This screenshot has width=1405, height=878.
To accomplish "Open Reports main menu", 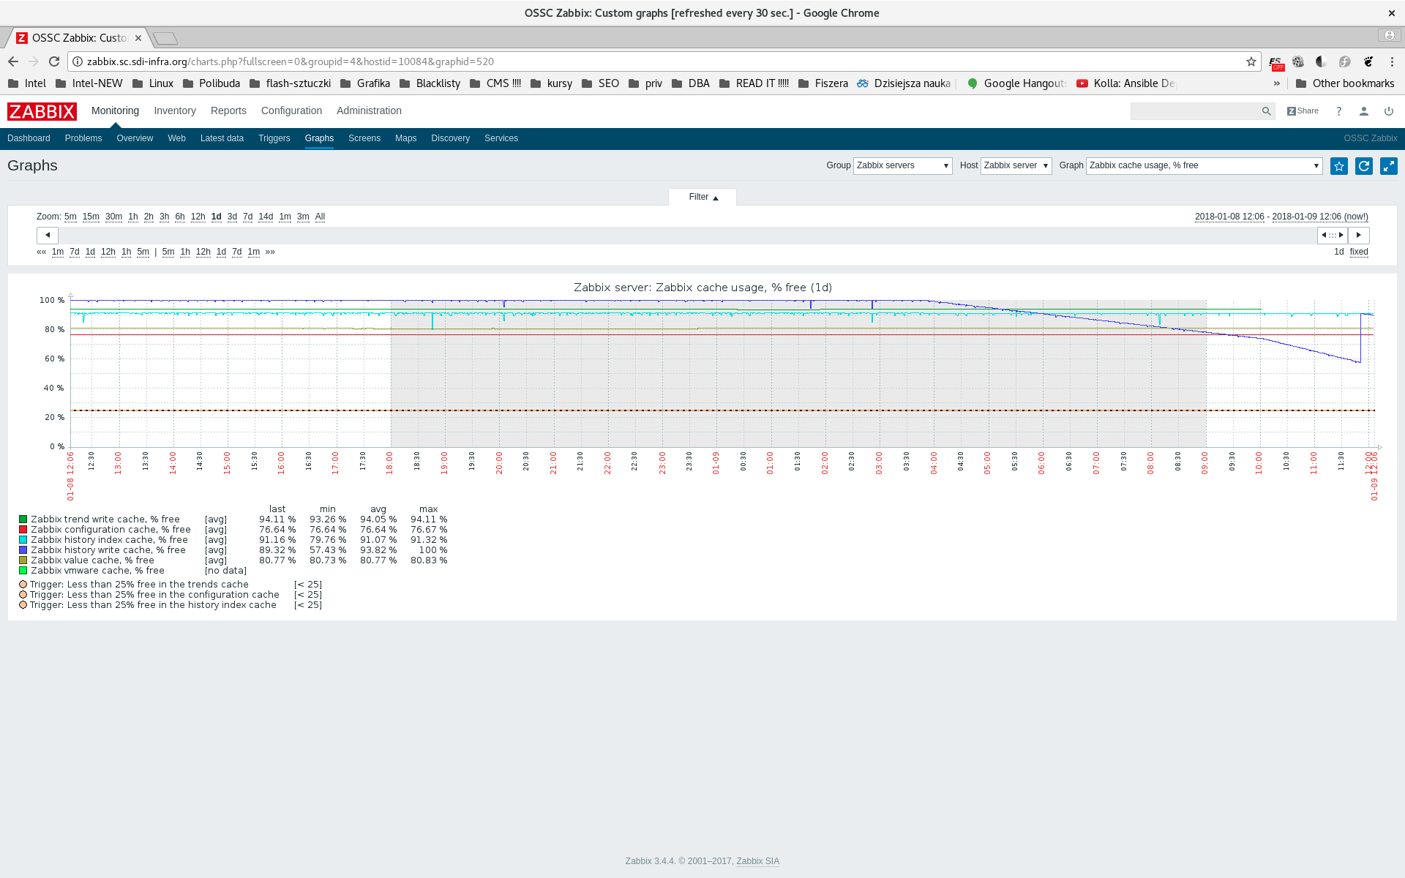I will [228, 111].
